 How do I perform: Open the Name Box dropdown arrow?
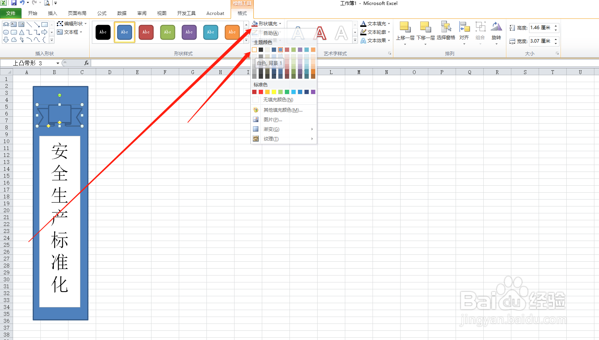pyautogui.click(x=58, y=63)
